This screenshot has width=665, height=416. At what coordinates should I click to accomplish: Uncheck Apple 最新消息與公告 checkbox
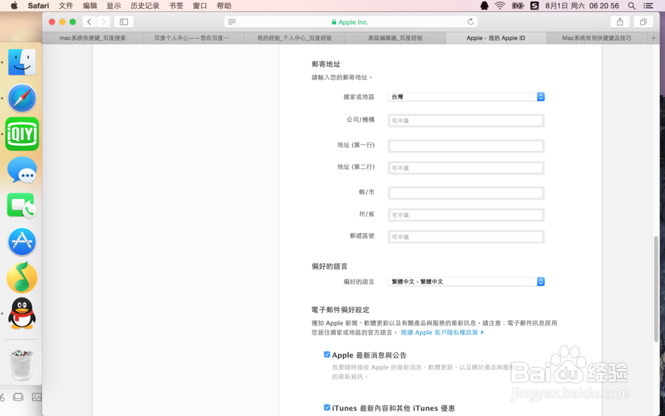tap(327, 355)
